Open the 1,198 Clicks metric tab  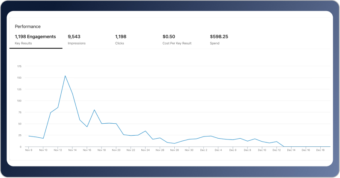(x=121, y=39)
